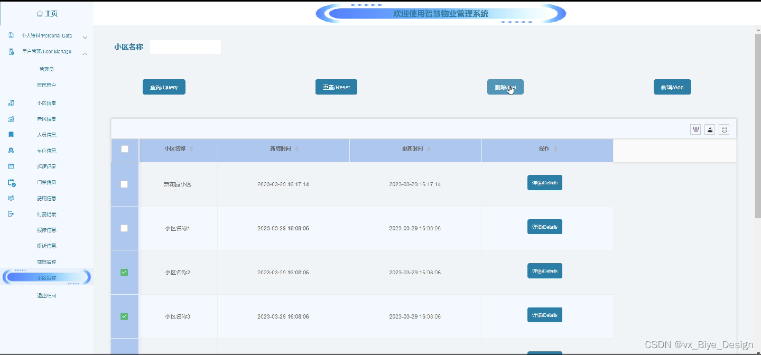Click the calendar-with-checkmark icon for 门禁信息

click(x=12, y=183)
